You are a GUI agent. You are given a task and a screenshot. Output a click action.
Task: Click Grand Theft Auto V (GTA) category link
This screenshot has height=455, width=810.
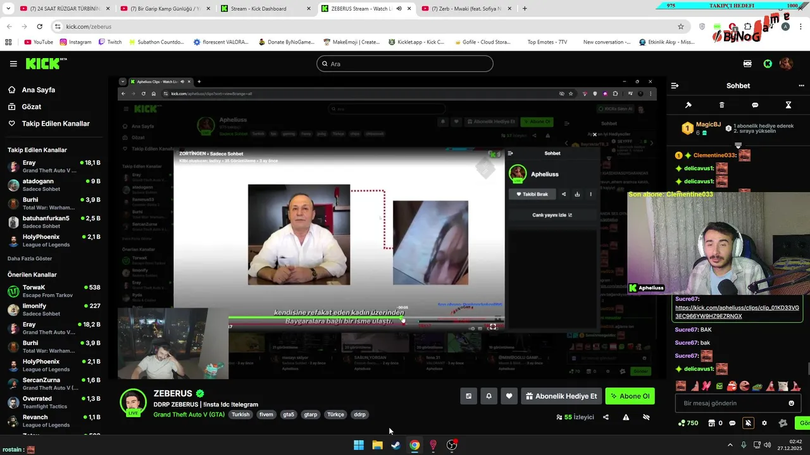pyautogui.click(x=189, y=415)
